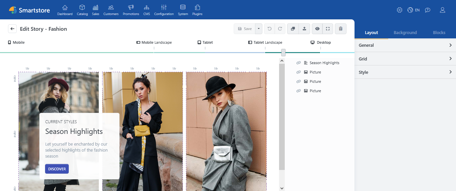Click the scroll up arrow of canvas scrollbar
The height and width of the screenshot is (191, 456).
coord(282,61)
